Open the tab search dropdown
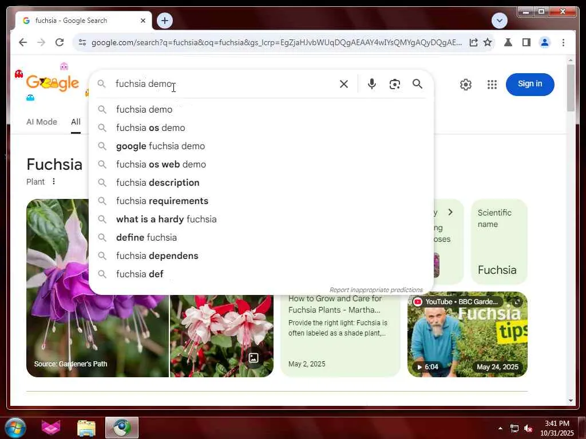Viewport: 586px width, 439px height. pyautogui.click(x=499, y=21)
